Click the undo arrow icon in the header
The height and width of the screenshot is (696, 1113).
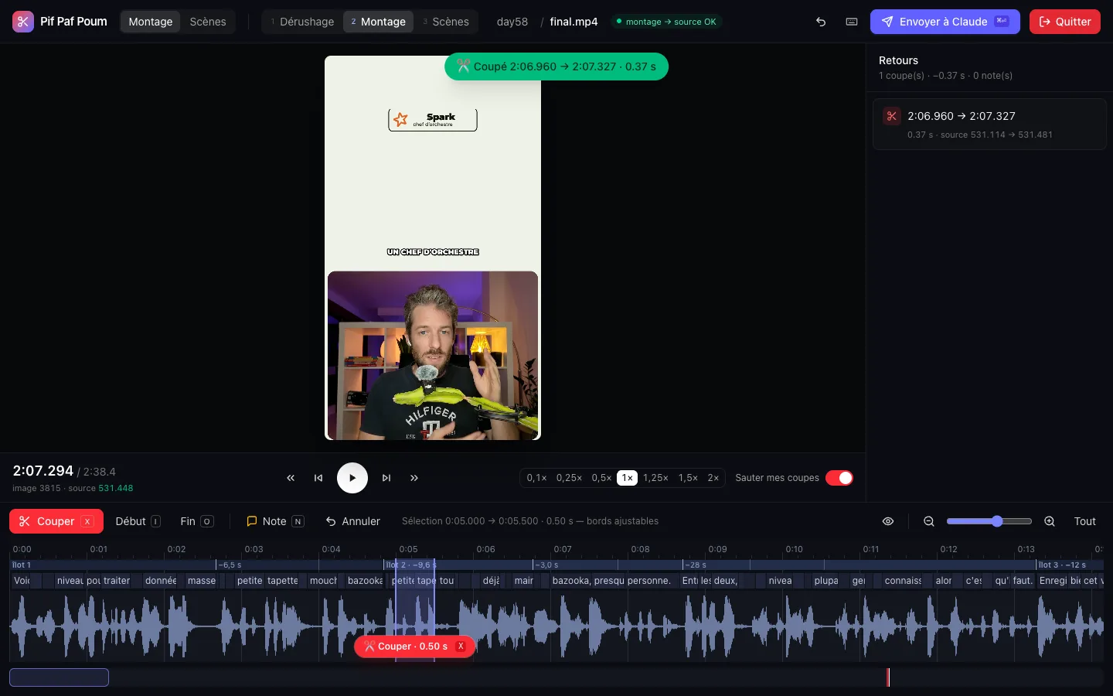[821, 22]
